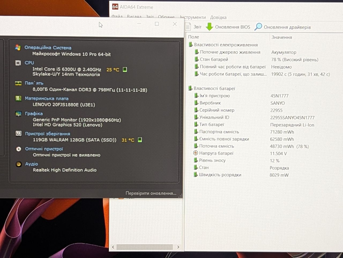The image size is (343, 258).
Task: Maximize the Speccy window
Action: [157, 24]
